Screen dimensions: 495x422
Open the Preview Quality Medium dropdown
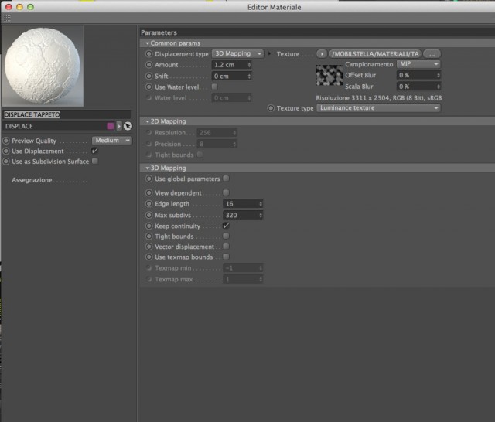coord(112,141)
